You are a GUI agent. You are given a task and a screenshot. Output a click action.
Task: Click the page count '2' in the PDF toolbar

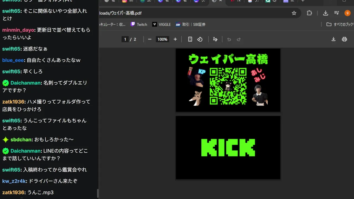(135, 39)
